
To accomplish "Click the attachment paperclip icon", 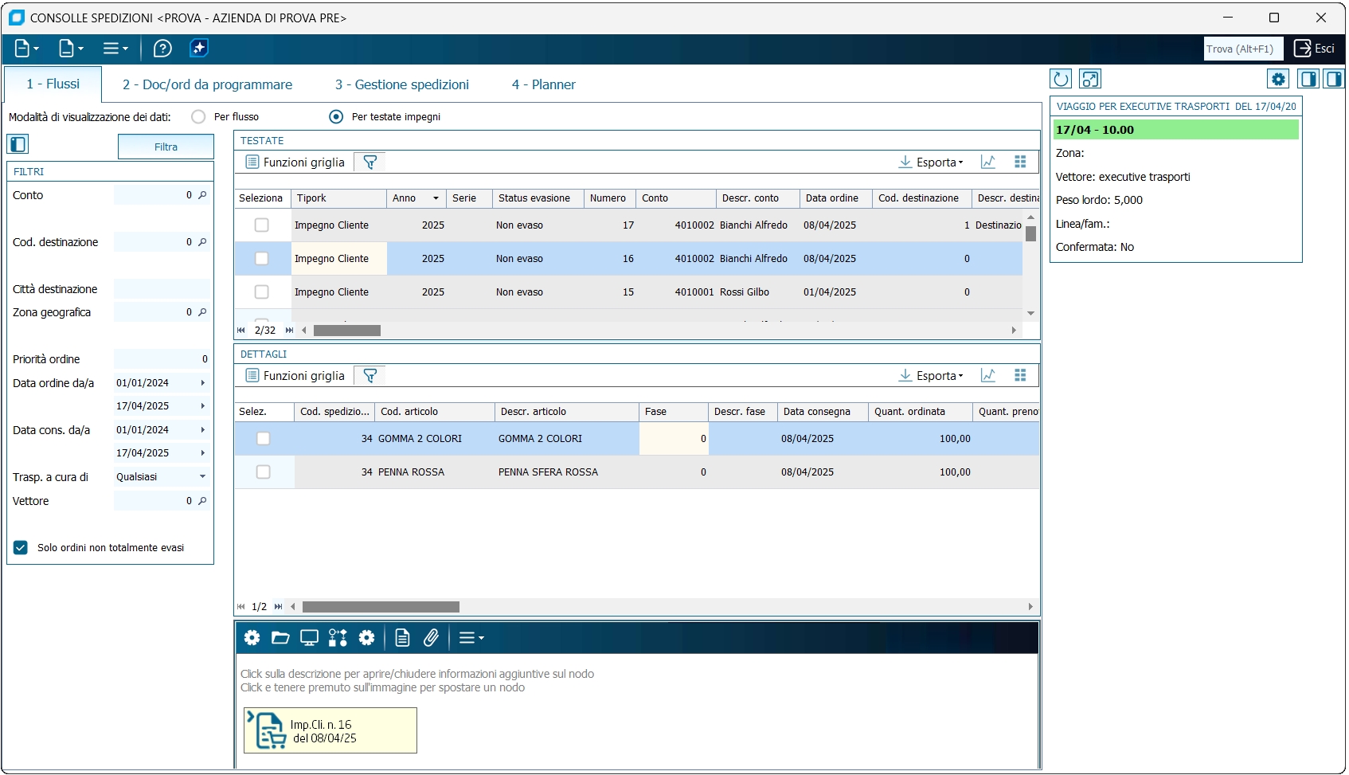I will (431, 637).
